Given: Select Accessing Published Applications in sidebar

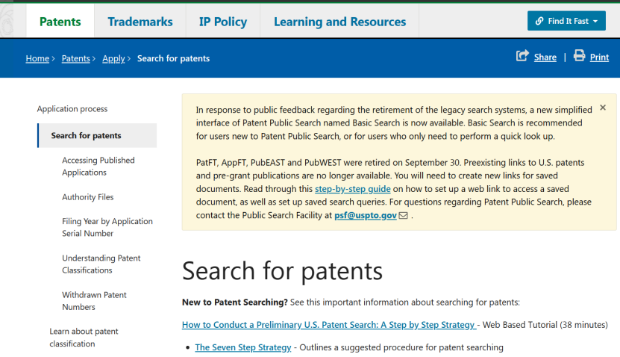Looking at the screenshot, I should click(x=98, y=166).
